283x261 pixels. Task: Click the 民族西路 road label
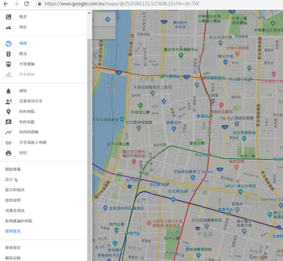pyautogui.click(x=143, y=34)
